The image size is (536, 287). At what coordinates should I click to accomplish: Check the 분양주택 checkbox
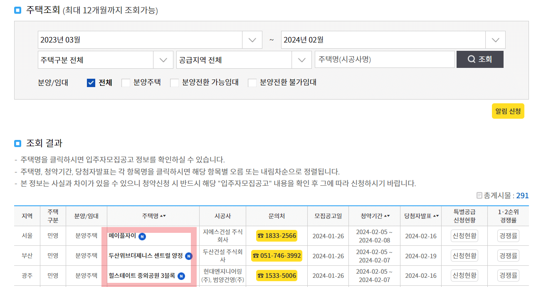click(x=126, y=82)
